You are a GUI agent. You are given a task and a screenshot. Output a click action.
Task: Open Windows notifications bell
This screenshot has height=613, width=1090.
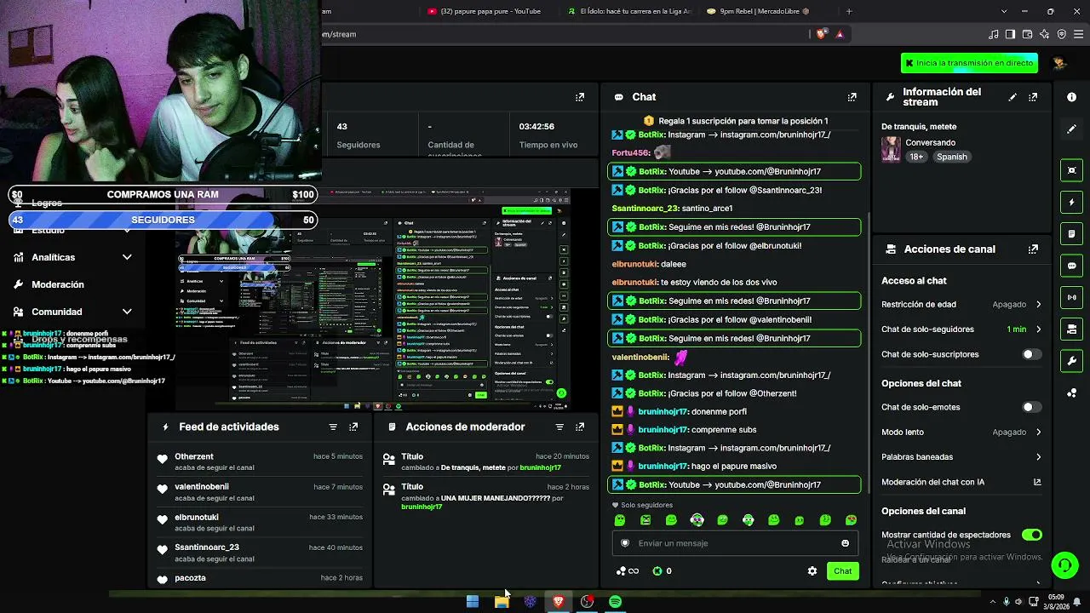point(1077,602)
